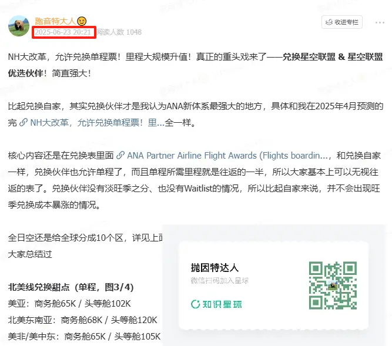Select the line 美非/美中东：商务舱65K / 头等舱105K
The width and height of the screenshot is (392, 346).
[x=84, y=337]
